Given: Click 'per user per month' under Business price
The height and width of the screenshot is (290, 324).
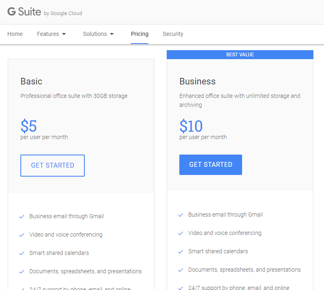Looking at the screenshot, I should coord(203,137).
